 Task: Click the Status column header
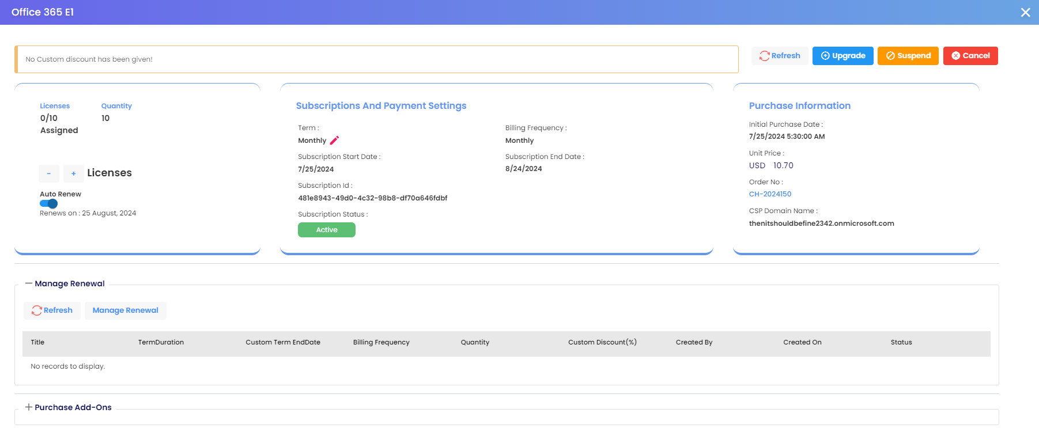(x=901, y=342)
